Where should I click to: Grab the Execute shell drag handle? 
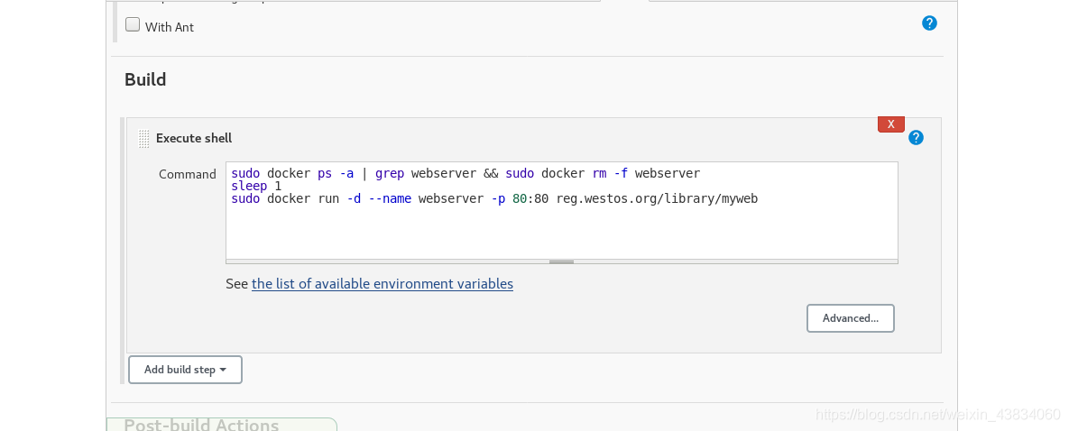pyautogui.click(x=143, y=139)
